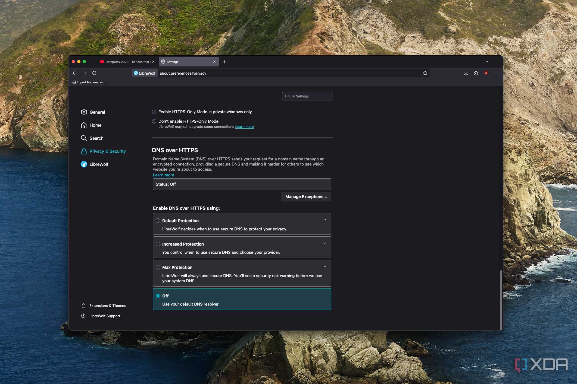Click the DNS over HTTPS heading

(175, 150)
